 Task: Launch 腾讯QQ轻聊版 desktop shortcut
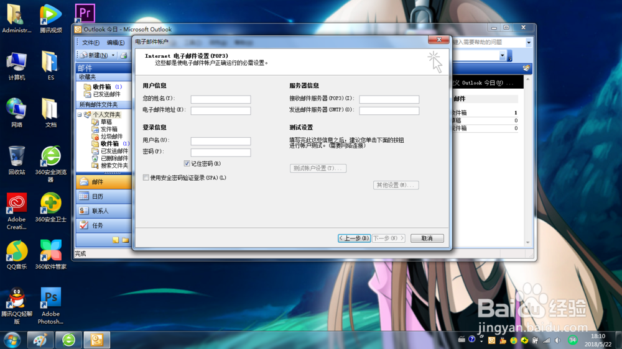16,306
